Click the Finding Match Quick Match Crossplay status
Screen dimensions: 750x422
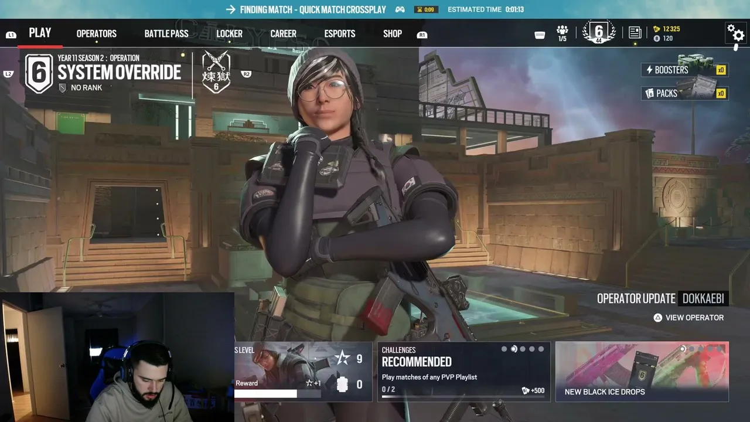pos(313,9)
